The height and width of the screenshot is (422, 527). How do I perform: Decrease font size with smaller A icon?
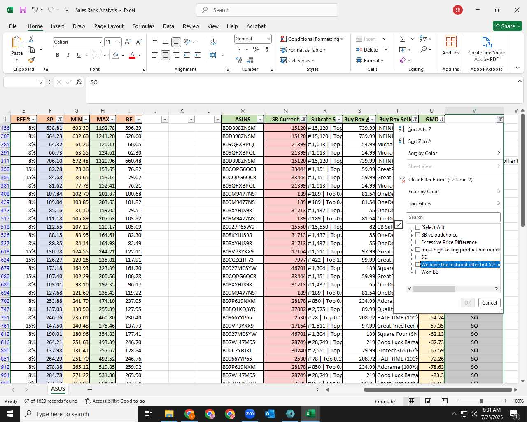pos(138,42)
